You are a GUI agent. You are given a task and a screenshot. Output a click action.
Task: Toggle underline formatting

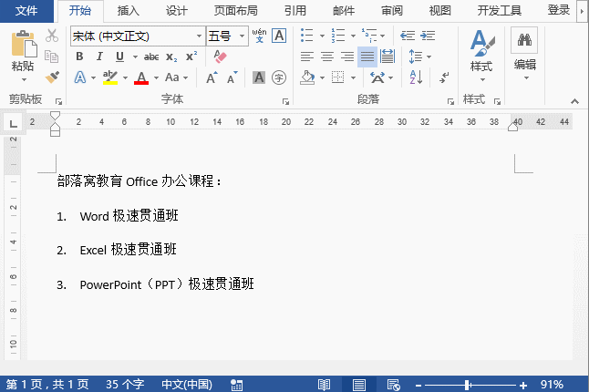[x=119, y=57]
